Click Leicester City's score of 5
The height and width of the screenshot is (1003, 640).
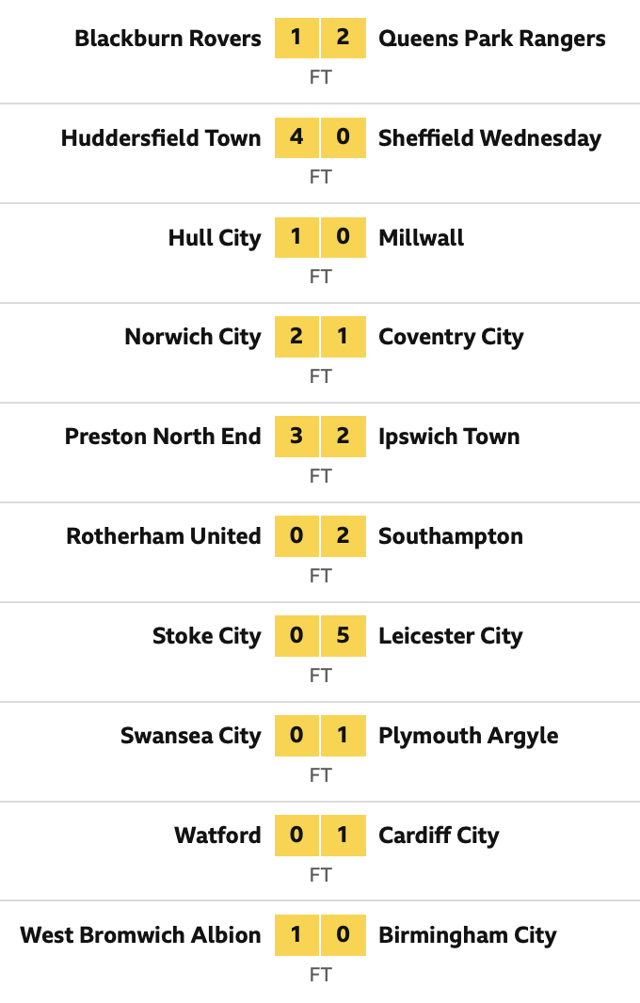pyautogui.click(x=343, y=637)
